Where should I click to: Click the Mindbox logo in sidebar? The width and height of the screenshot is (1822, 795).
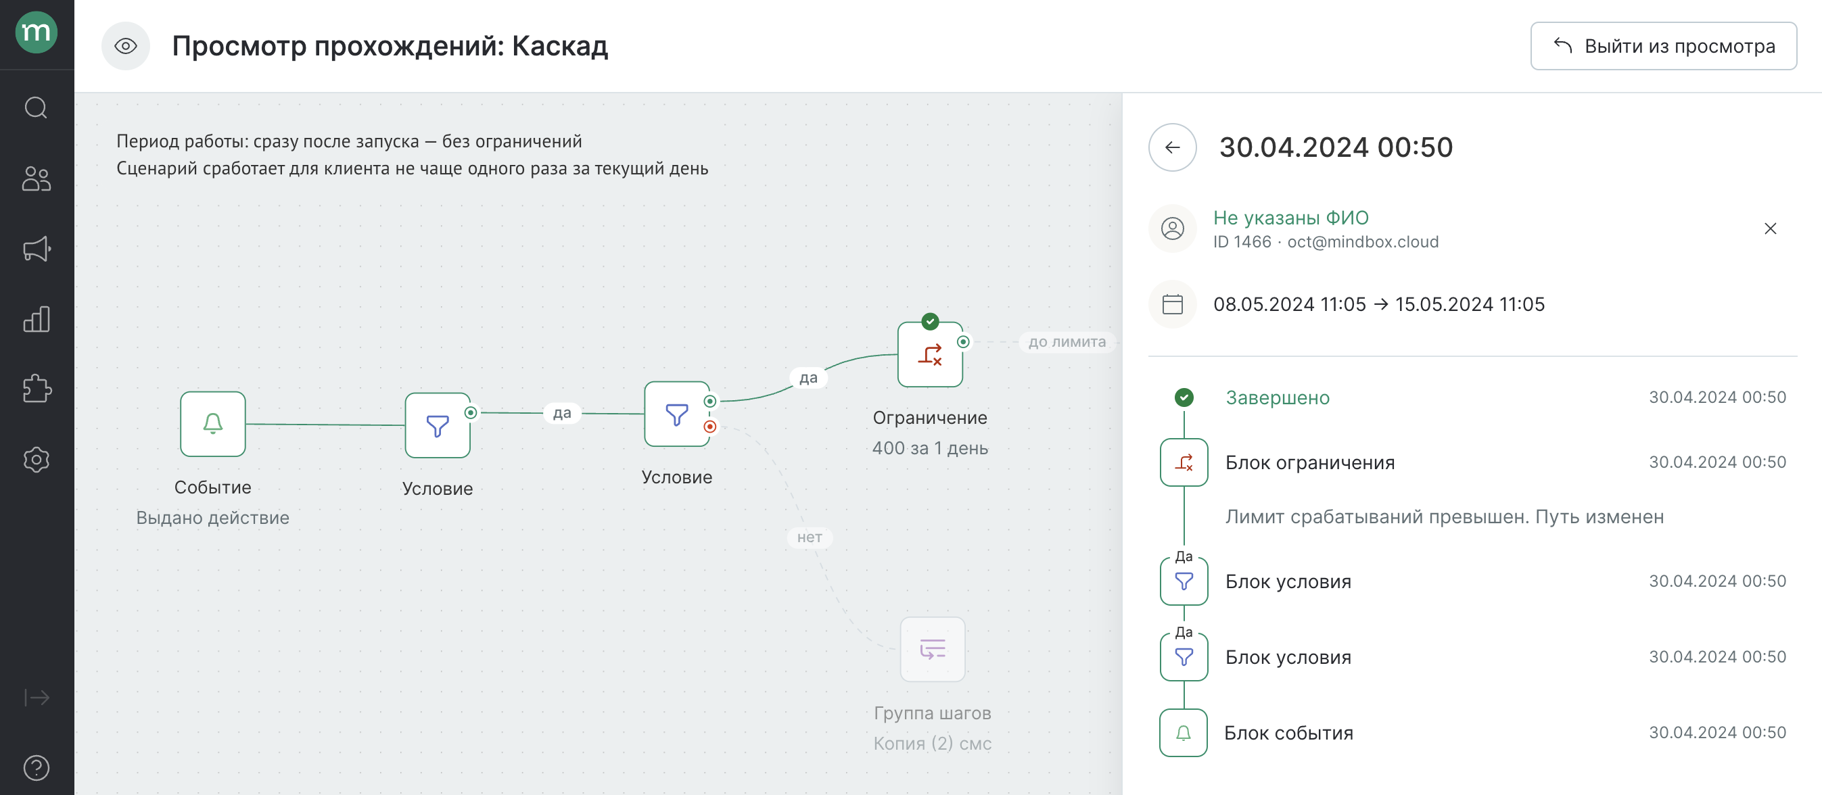click(36, 32)
